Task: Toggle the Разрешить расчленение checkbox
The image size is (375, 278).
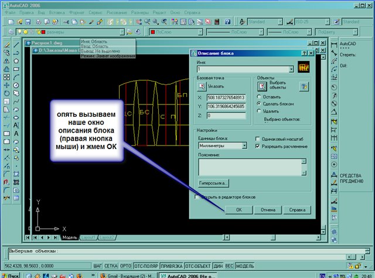Action: (x=258, y=146)
